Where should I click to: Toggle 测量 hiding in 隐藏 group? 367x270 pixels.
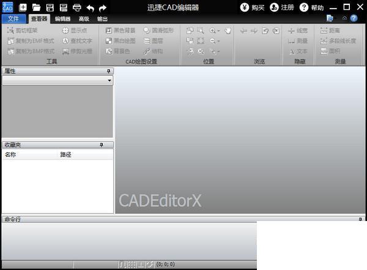298,41
